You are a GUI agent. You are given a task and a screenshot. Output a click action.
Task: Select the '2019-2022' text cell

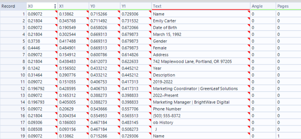coord(201,82)
